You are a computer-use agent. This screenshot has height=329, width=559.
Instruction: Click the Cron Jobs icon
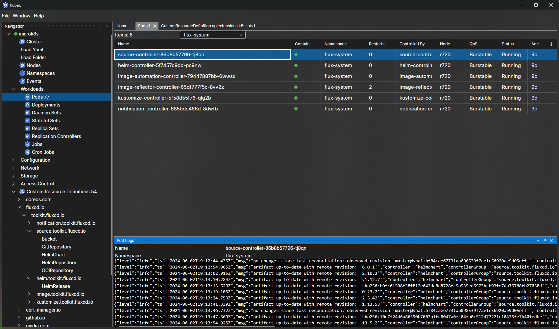tap(28, 152)
